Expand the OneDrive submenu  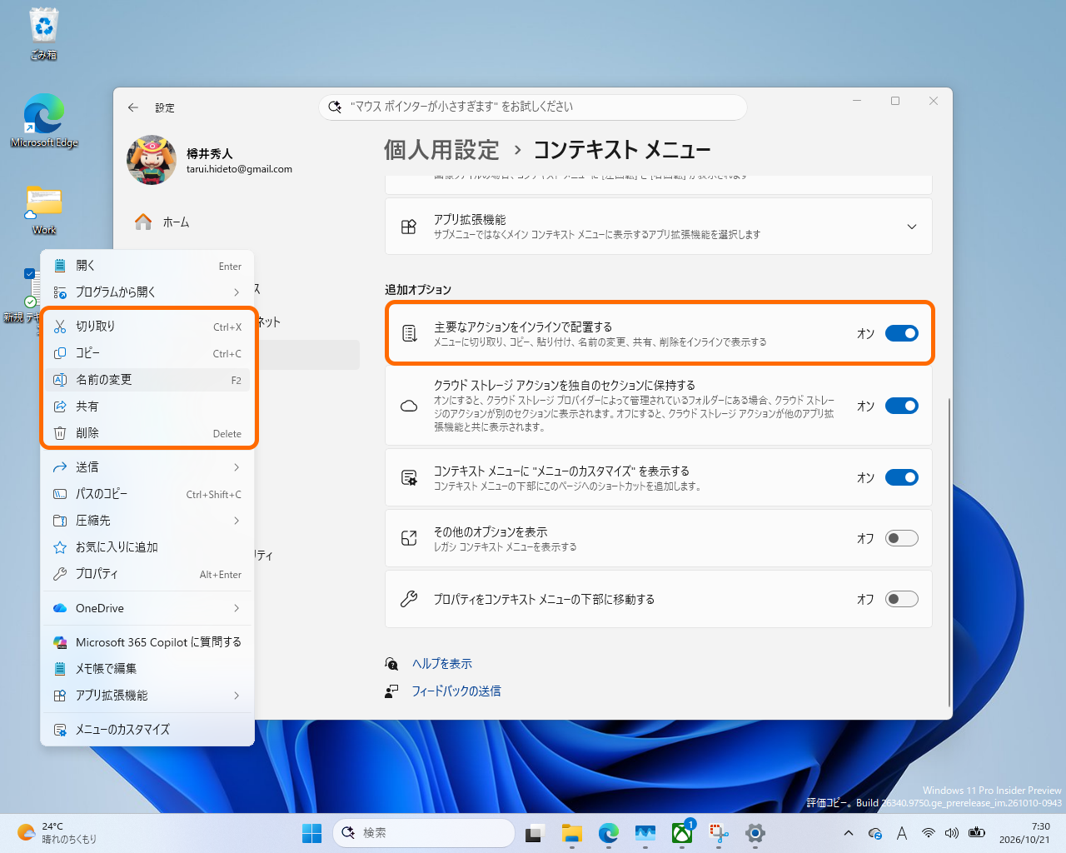148,608
